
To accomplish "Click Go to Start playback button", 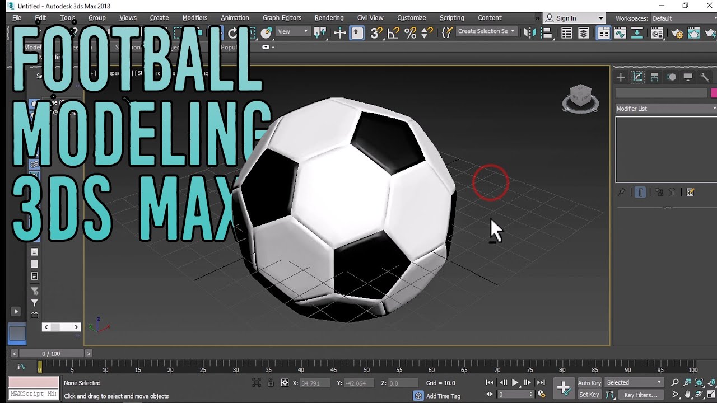I will (x=490, y=383).
